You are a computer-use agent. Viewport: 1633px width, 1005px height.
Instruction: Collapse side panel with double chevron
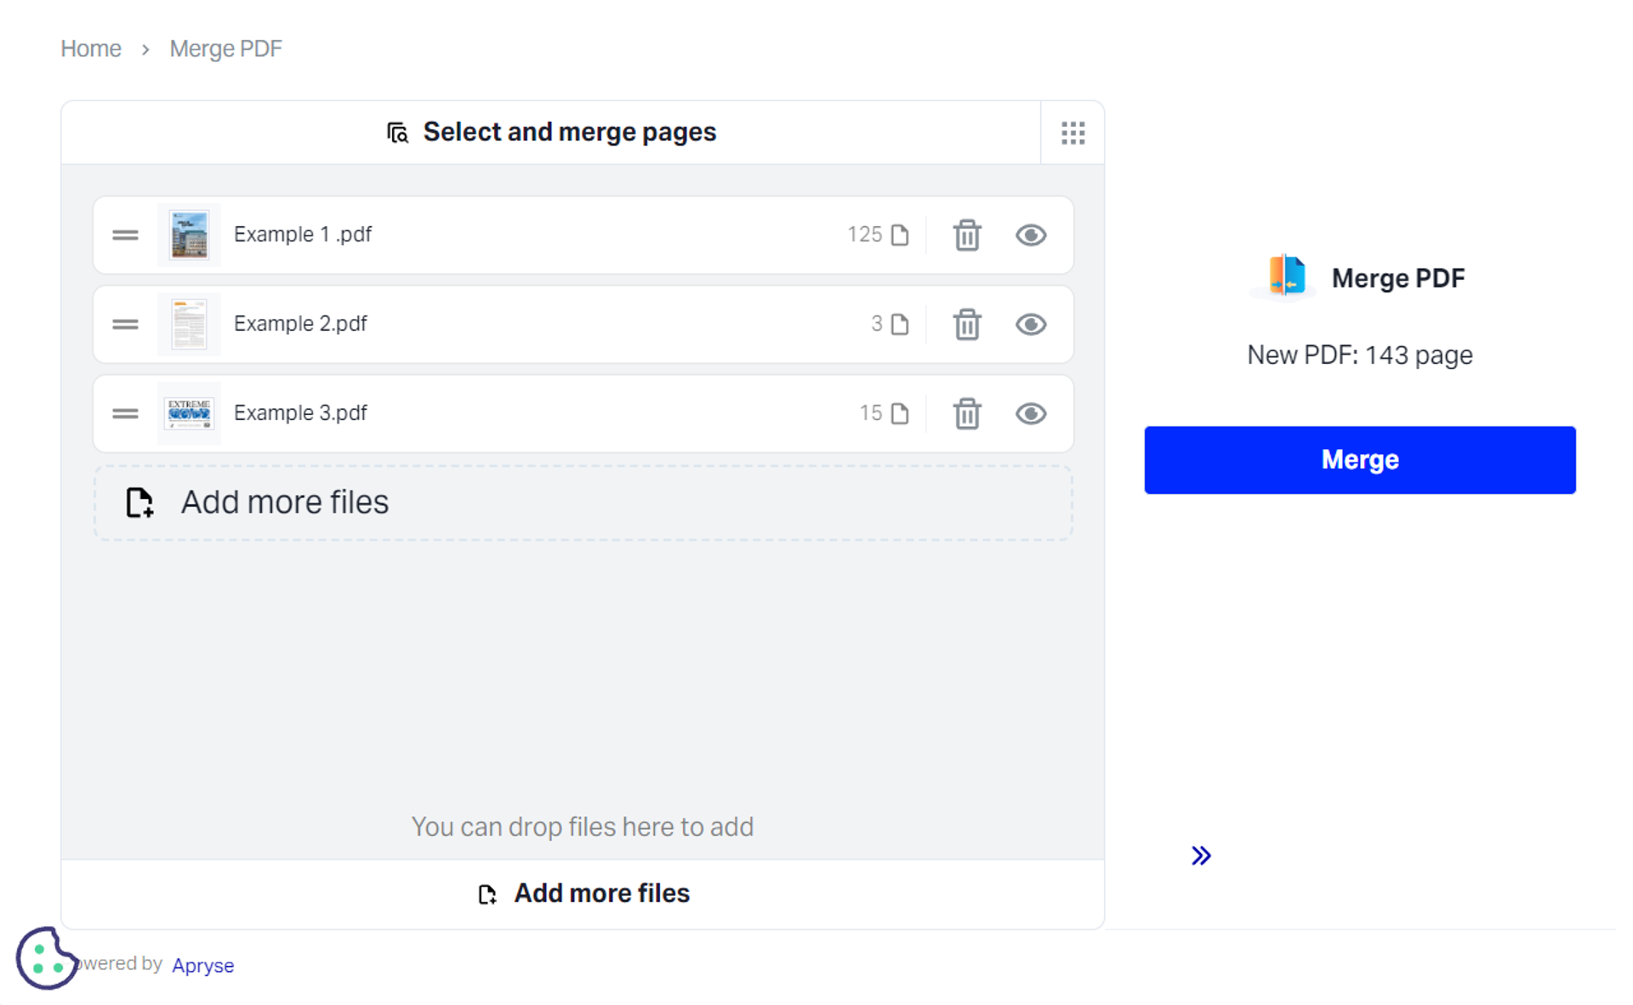pos(1200,855)
